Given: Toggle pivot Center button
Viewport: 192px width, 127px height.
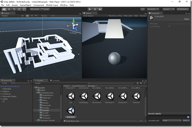Looking at the screenshot, I should [x=35, y=9].
